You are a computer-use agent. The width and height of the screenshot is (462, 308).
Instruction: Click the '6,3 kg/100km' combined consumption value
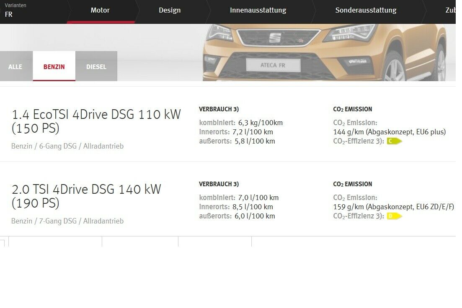point(260,123)
